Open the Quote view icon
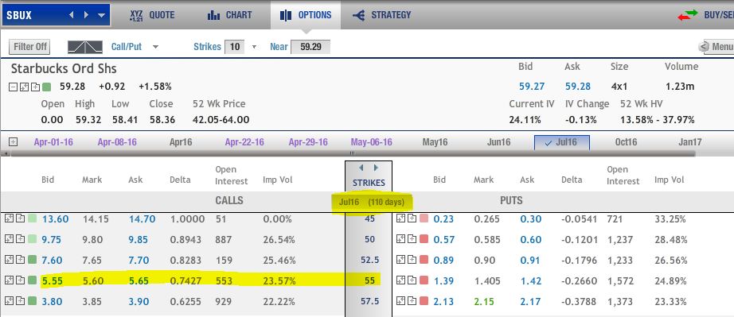Screen dimensions: 734x317 [136, 15]
